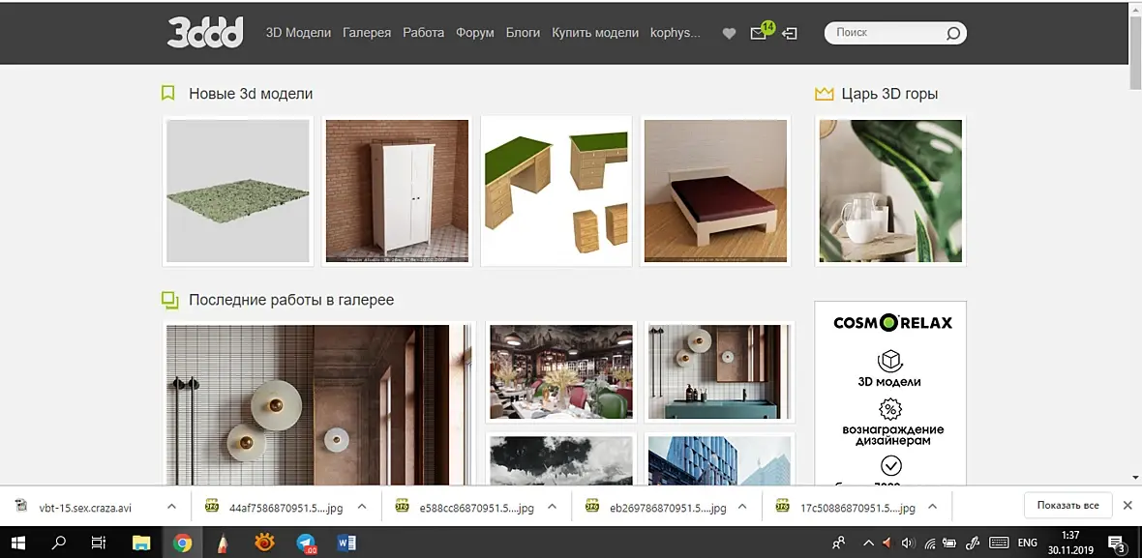Open the green carpet model thumbnail
1142x558 pixels.
pos(237,191)
